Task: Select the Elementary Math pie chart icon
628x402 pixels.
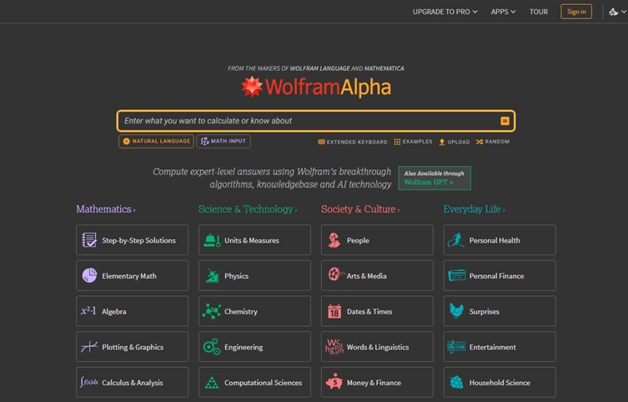Action: click(89, 275)
